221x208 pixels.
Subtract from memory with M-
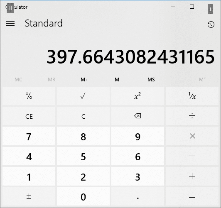118,80
